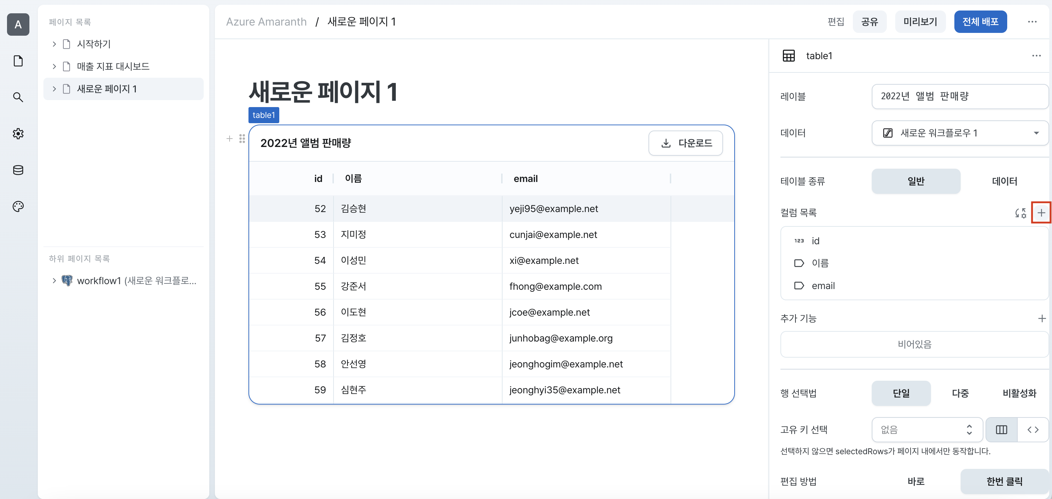Expand the 시작하기 page tree item
Screen dimensions: 1052x499
54,44
